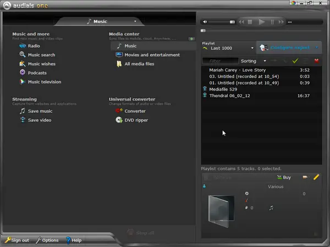Click the Buy button
Image resolution: width=330 pixels, height=247 pixels.
284,177
